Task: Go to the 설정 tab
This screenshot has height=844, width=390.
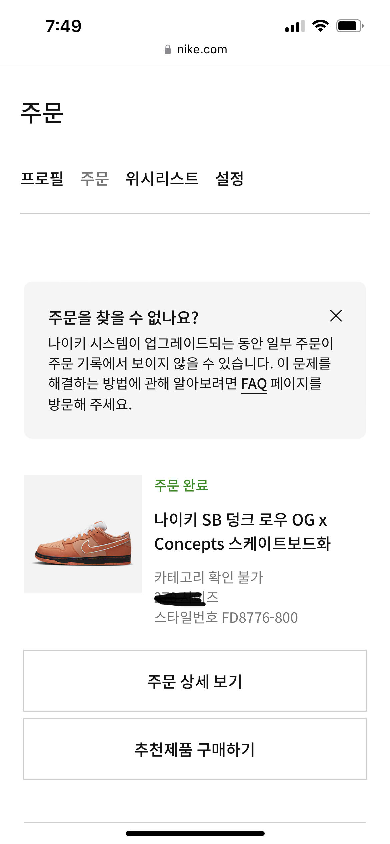Action: (230, 178)
